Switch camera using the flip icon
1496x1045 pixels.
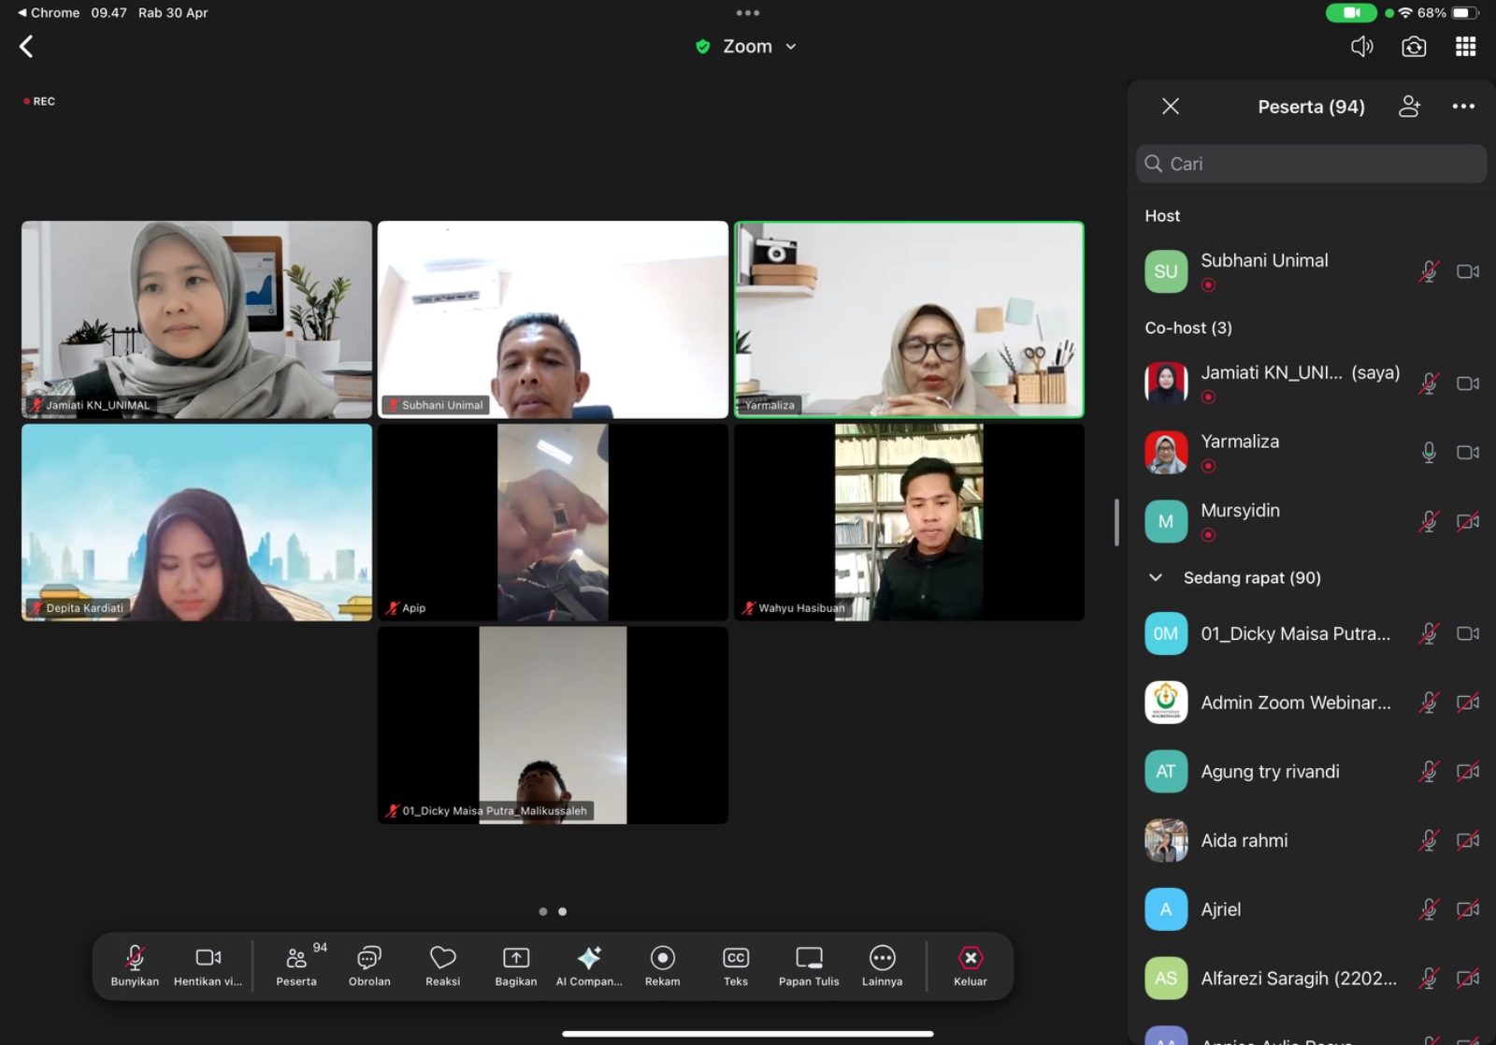1414,47
